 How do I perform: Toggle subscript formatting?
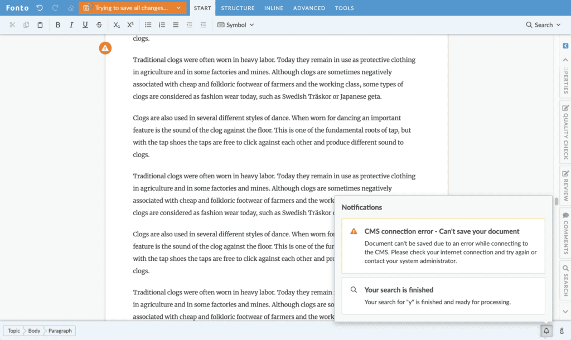point(117,25)
